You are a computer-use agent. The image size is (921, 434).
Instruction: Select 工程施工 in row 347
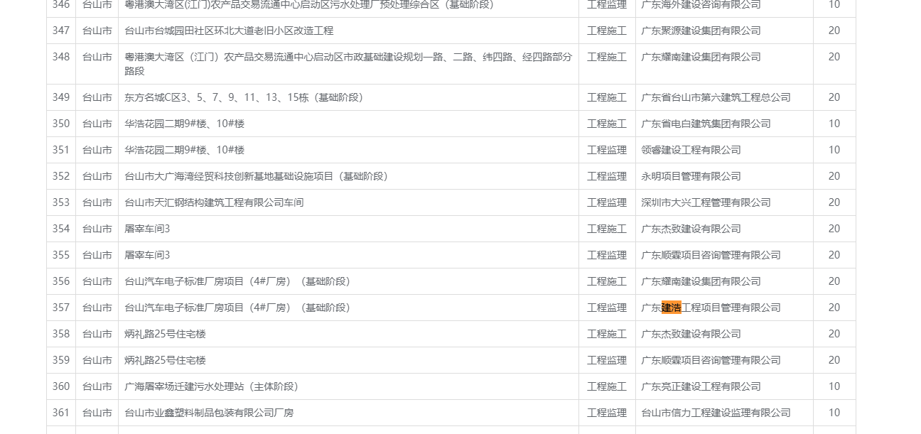pyautogui.click(x=607, y=31)
